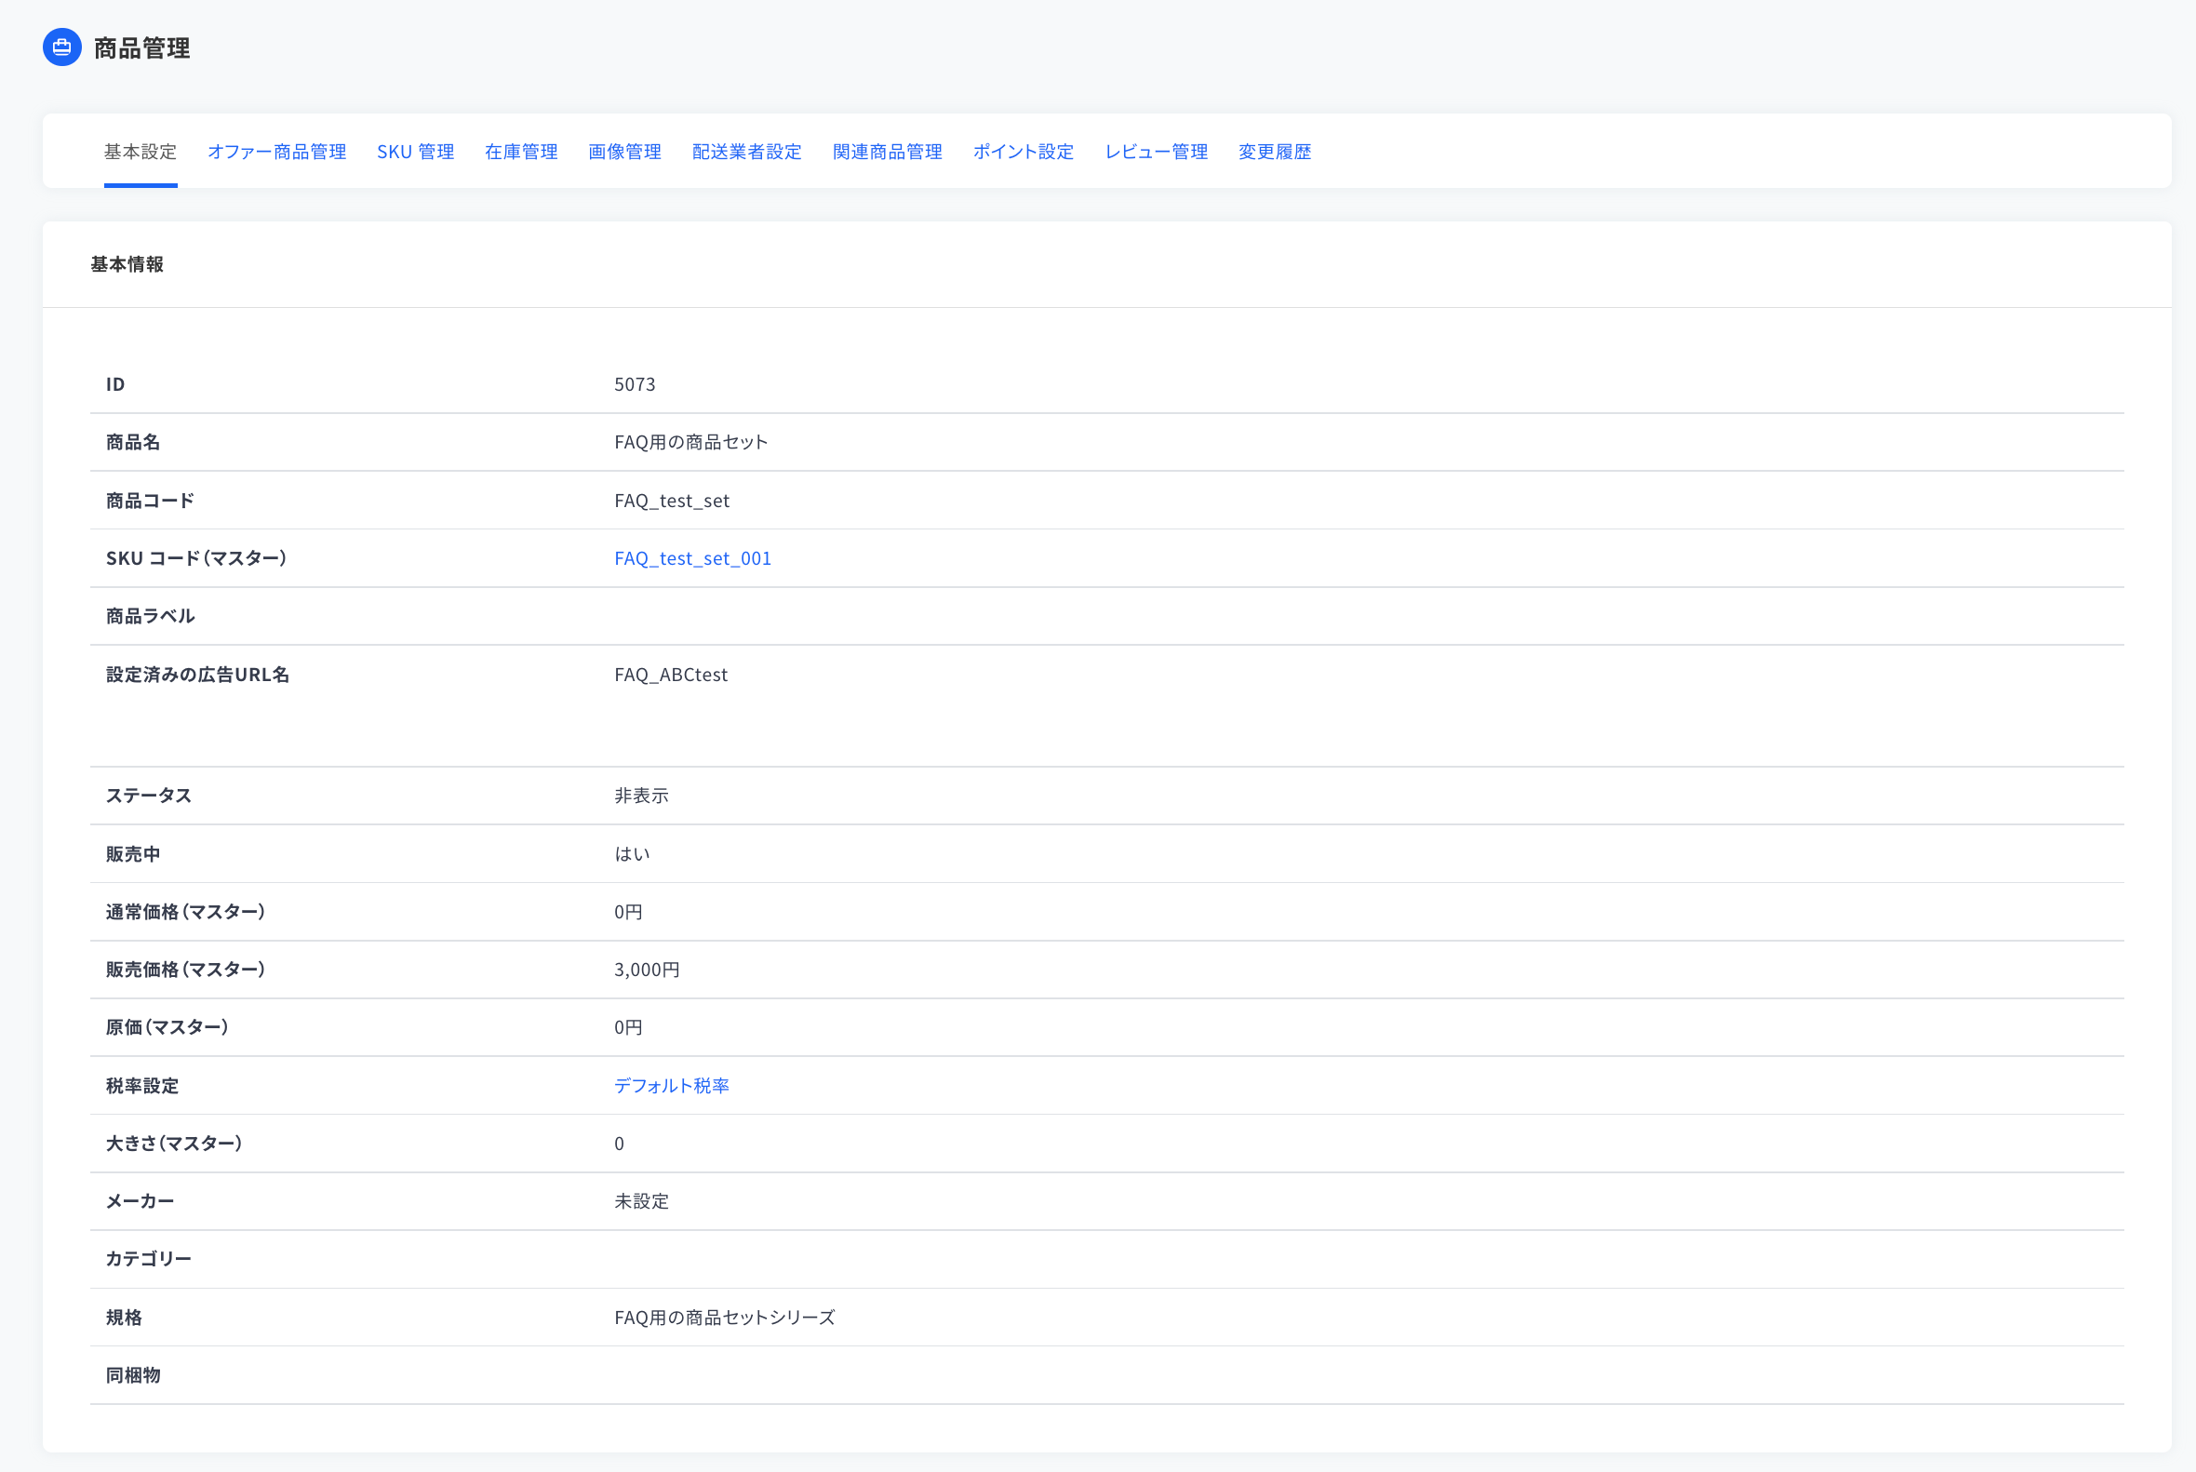The width and height of the screenshot is (2196, 1472).
Task: Go to the 画像管理 tab
Action: pyautogui.click(x=625, y=151)
